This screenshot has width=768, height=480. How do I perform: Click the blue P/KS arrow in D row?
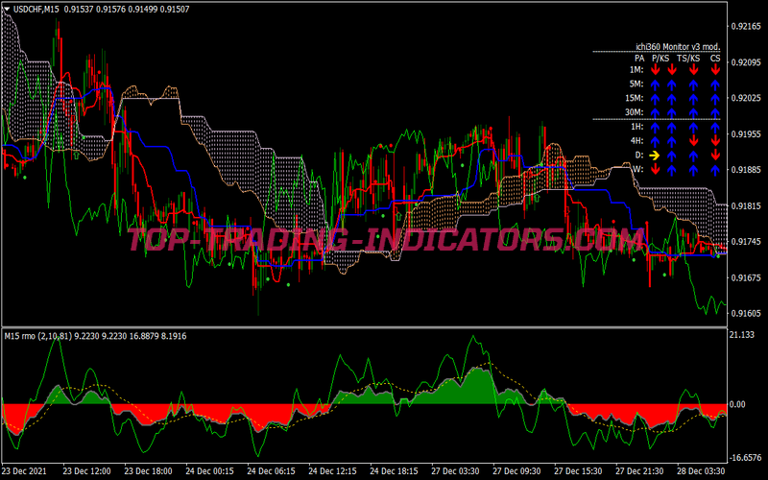point(671,156)
